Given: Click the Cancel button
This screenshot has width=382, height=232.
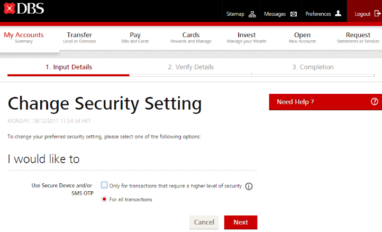Looking at the screenshot, I should [x=204, y=222].
